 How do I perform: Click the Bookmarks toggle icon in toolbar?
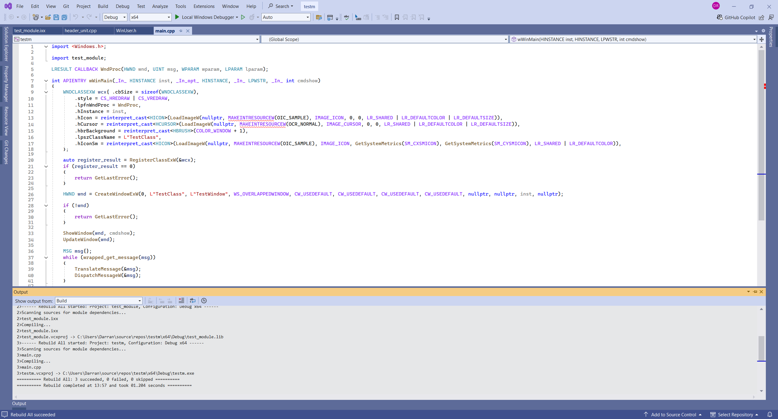397,17
